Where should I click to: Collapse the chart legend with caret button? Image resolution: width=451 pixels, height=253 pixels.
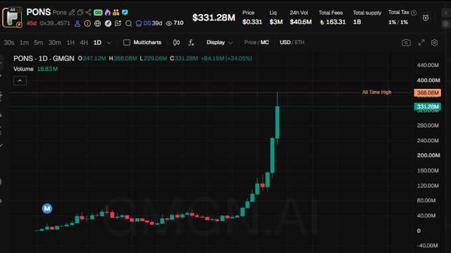(20, 80)
